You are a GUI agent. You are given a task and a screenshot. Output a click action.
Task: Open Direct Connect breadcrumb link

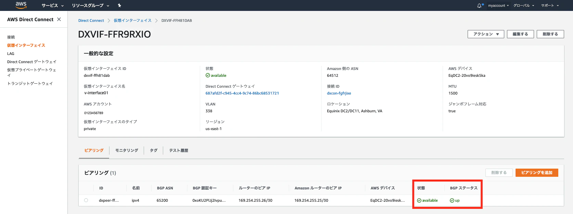[x=91, y=20]
